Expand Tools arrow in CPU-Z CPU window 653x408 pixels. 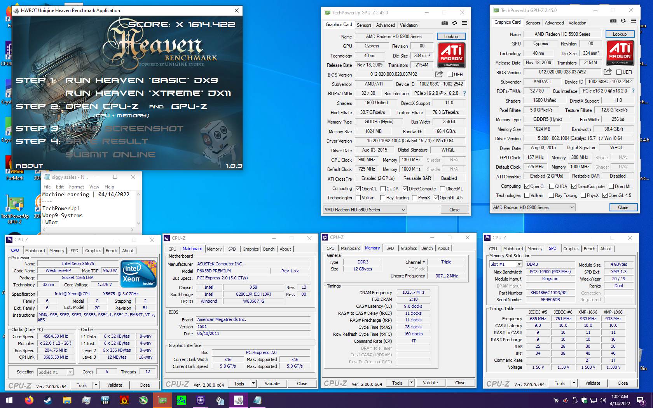coord(96,385)
